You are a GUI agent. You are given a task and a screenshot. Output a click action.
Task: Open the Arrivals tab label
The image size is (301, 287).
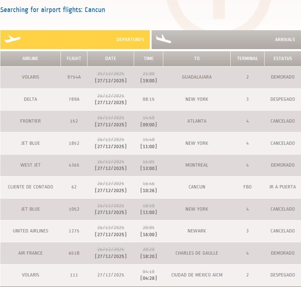285,40
